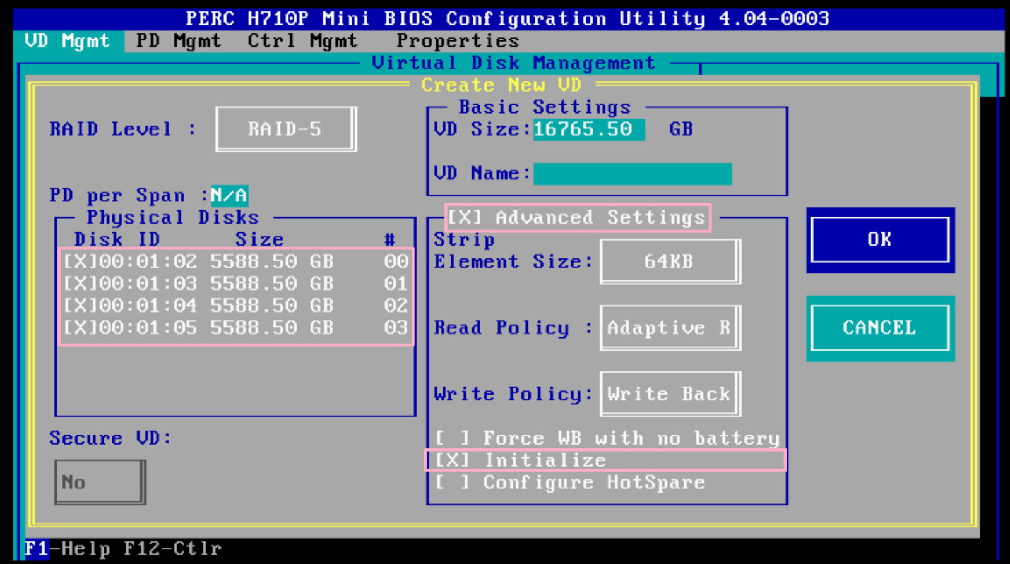This screenshot has height=564, width=1010.
Task: Click the PERC H710P BIOS utility title
Action: (x=508, y=18)
